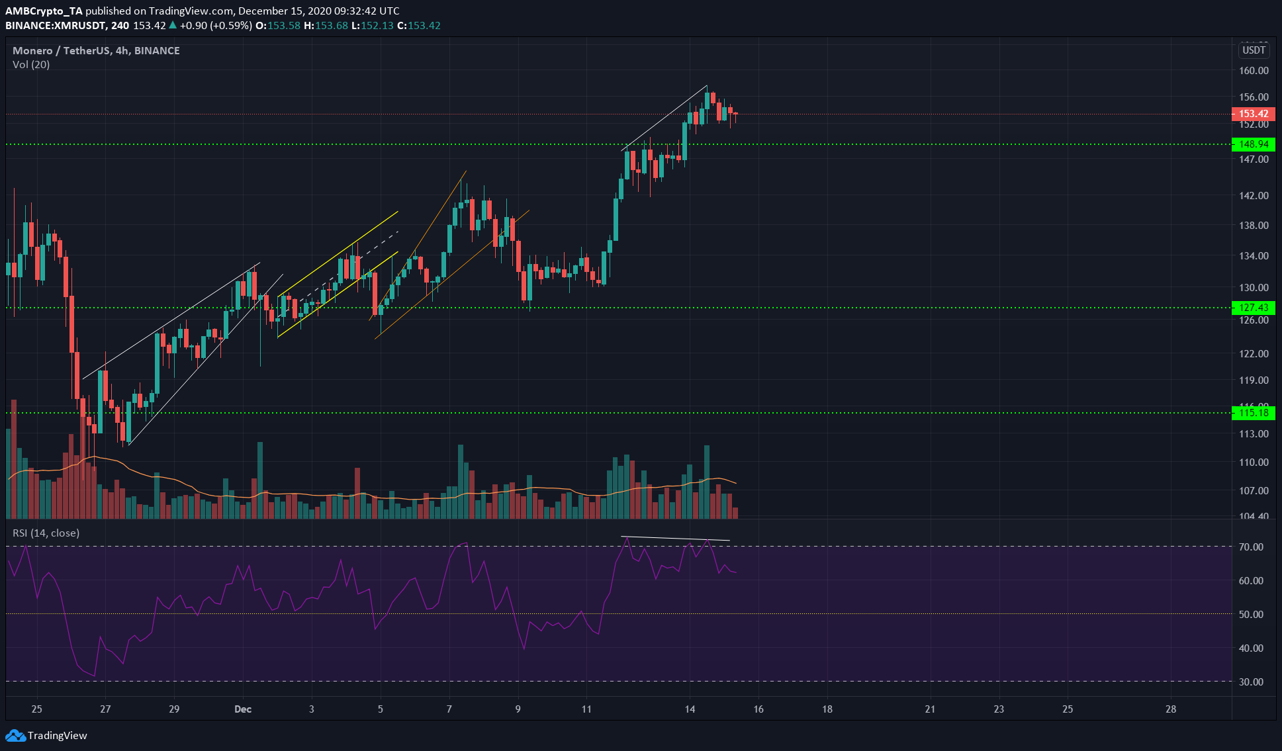The image size is (1282, 751).
Task: Select the 148.94 support level label
Action: click(1254, 144)
